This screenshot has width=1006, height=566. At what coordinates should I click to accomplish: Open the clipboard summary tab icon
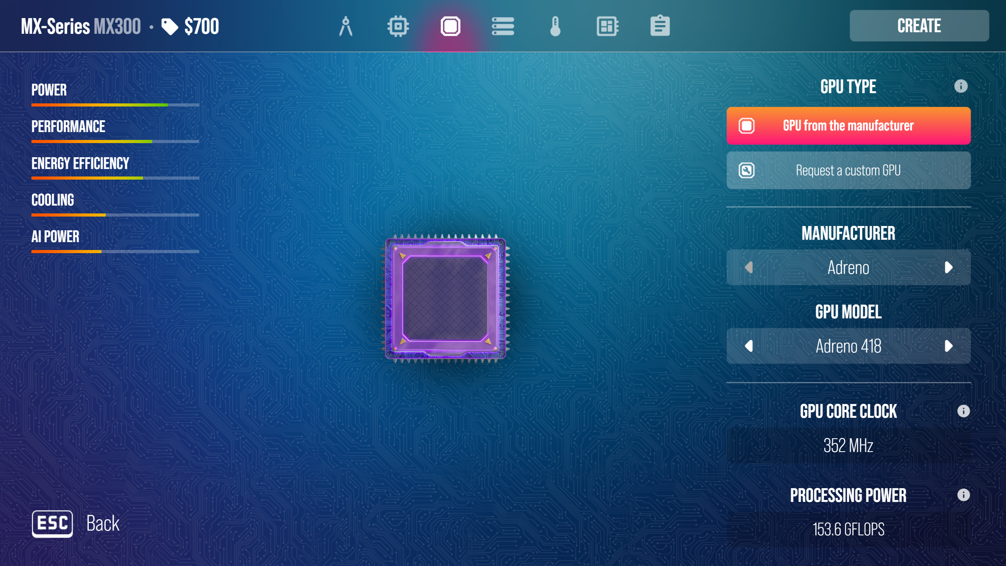tap(660, 26)
